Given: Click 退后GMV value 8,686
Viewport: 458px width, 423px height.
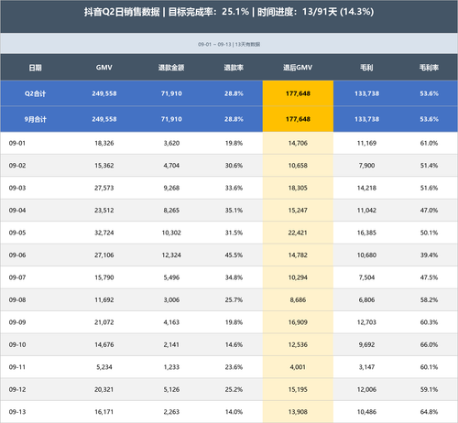Looking at the screenshot, I should point(298,300).
